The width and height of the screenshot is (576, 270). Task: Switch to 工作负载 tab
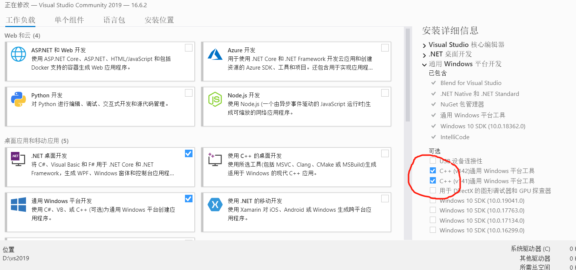click(x=20, y=20)
